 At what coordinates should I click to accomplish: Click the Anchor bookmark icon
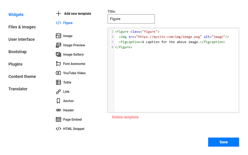(x=58, y=101)
